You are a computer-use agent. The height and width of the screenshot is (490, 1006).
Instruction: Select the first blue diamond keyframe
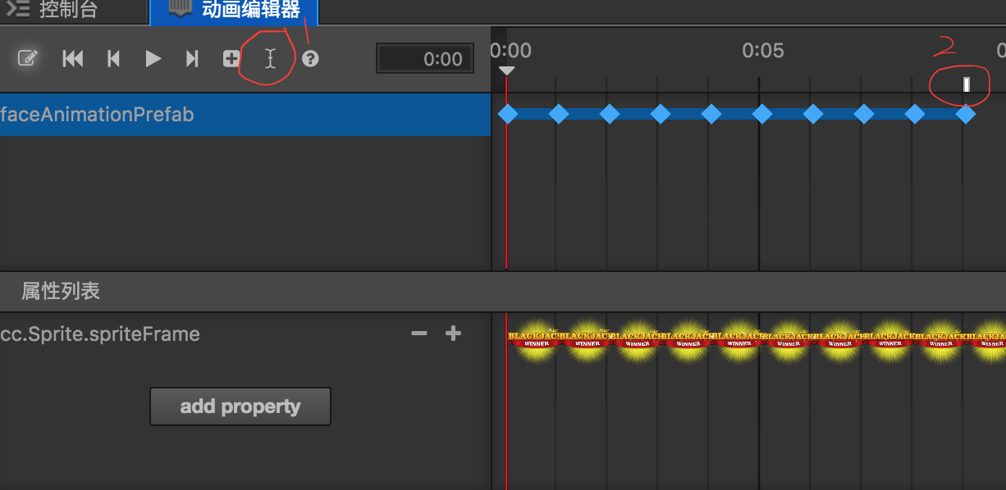pyautogui.click(x=508, y=114)
